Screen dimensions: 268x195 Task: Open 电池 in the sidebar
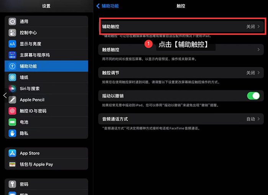point(46,122)
